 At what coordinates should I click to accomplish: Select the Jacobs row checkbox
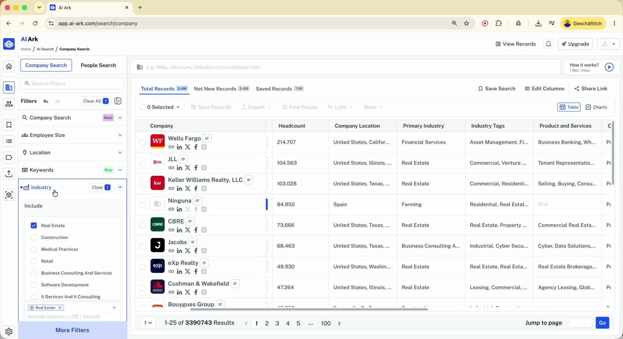pos(143,246)
